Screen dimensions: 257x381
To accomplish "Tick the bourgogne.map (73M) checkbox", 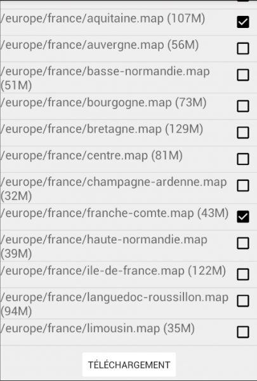I will tap(243, 106).
